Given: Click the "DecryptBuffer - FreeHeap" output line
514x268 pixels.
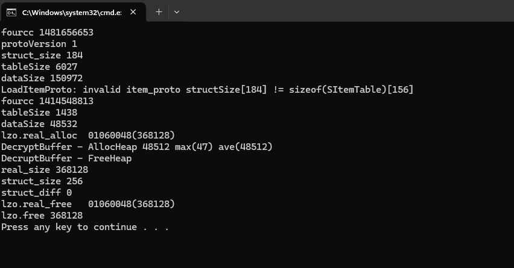Looking at the screenshot, I should coord(66,158).
